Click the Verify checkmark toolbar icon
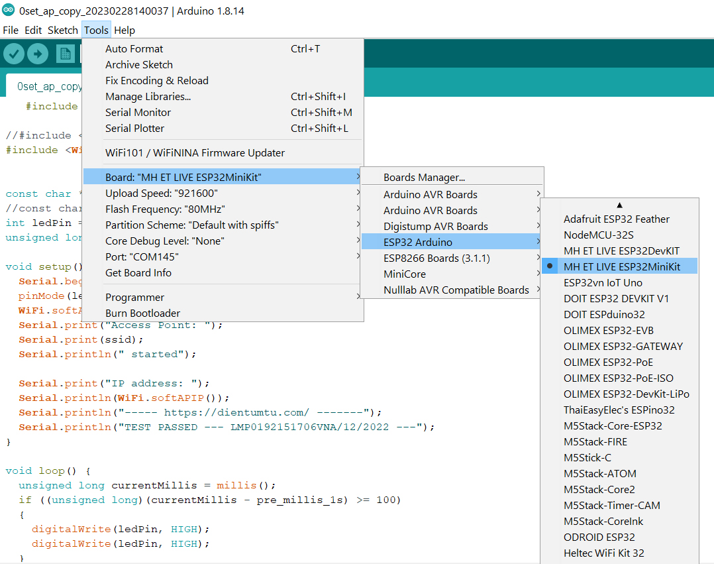Image resolution: width=714 pixels, height=564 pixels. (x=14, y=54)
